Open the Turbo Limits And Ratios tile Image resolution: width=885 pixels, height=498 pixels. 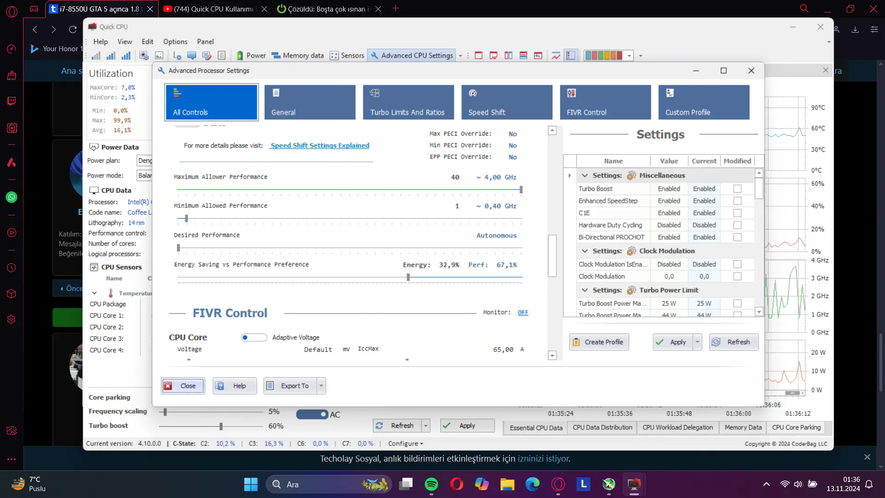pos(408,102)
